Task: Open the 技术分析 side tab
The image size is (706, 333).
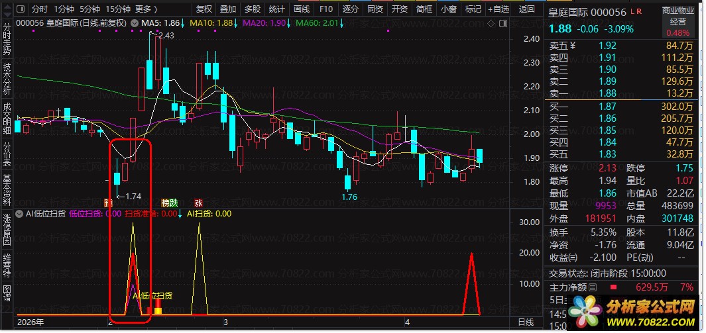Action: point(7,77)
